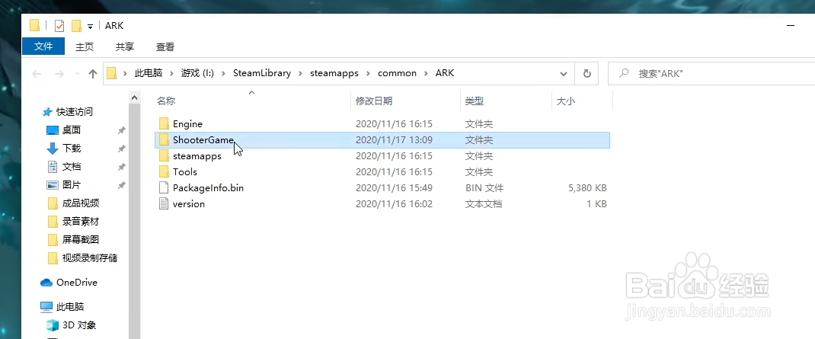
Task: Expand the address bar history dropdown
Action: click(564, 74)
